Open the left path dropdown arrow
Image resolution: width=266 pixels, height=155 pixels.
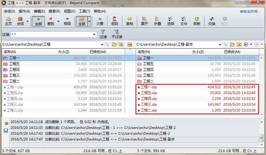[x=102, y=45]
